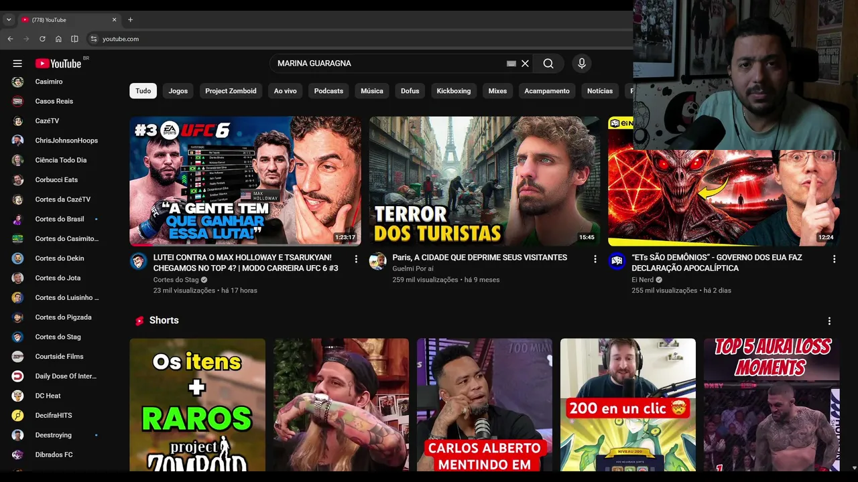Open the TOP 5 AURA LOSS MOMENTS Short
Viewport: 858px width, 482px height.
pyautogui.click(x=772, y=405)
